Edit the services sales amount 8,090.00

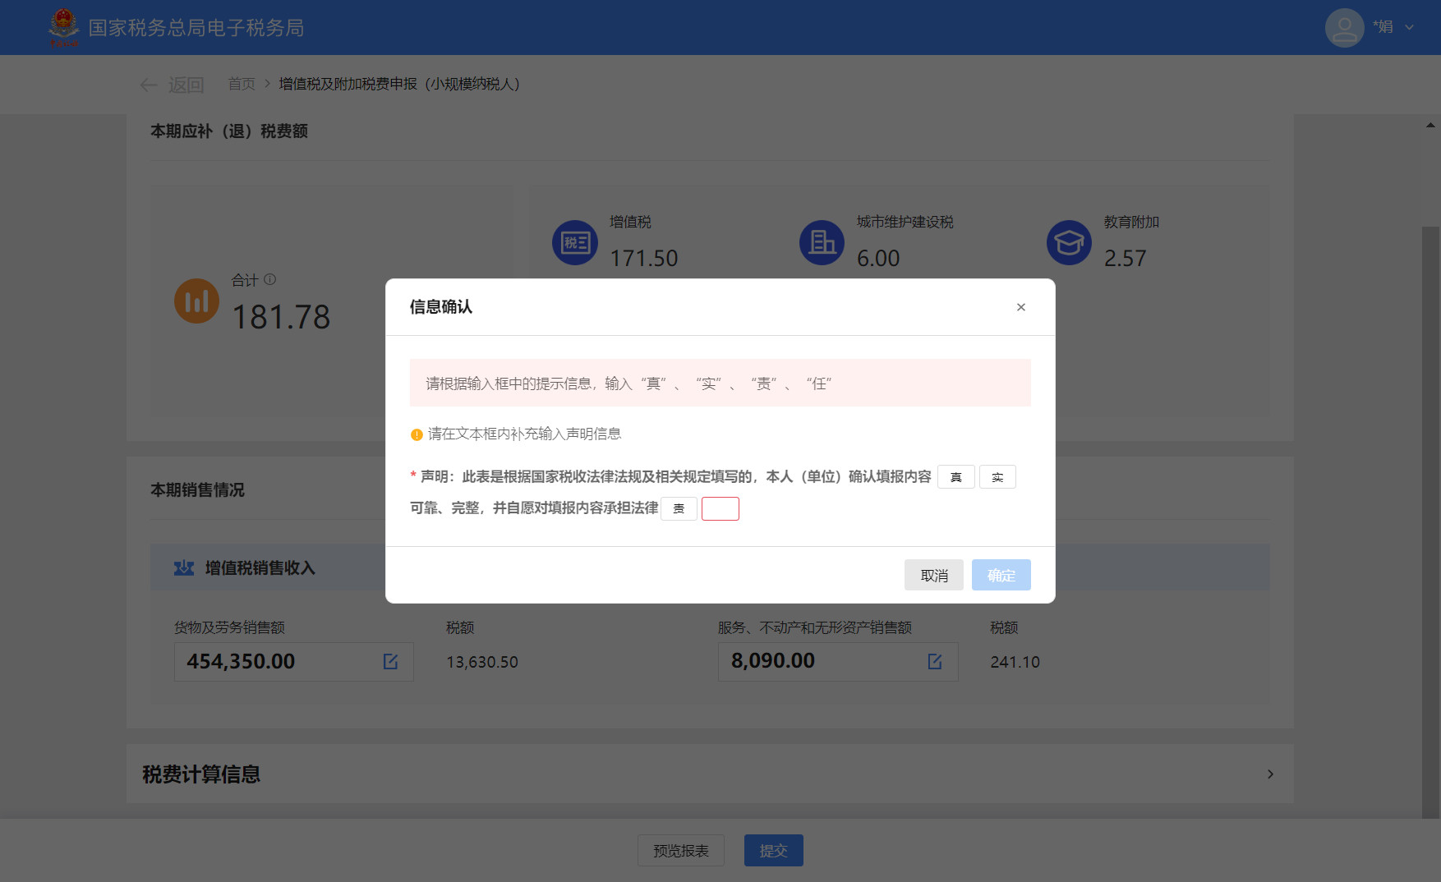tap(935, 662)
